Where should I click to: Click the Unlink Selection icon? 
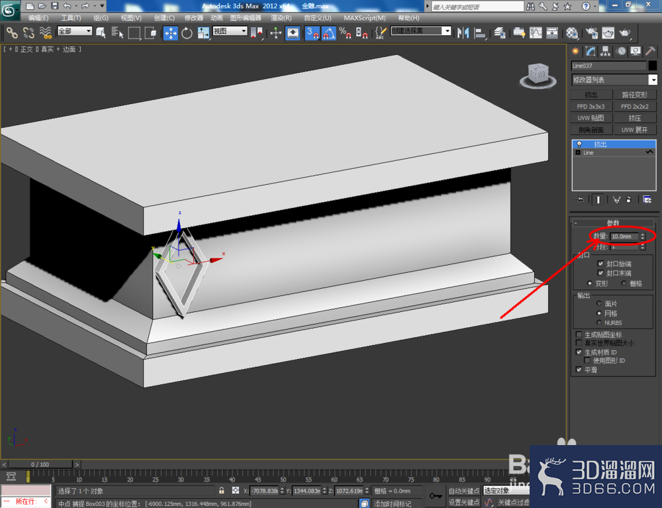pyautogui.click(x=28, y=32)
